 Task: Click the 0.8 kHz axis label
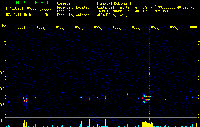click(x=3, y=89)
